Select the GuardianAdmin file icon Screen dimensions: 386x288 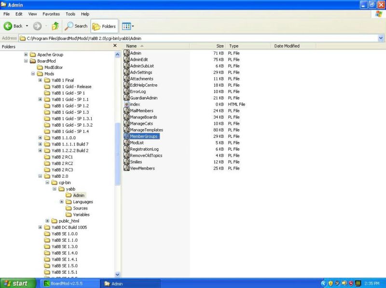[126, 98]
